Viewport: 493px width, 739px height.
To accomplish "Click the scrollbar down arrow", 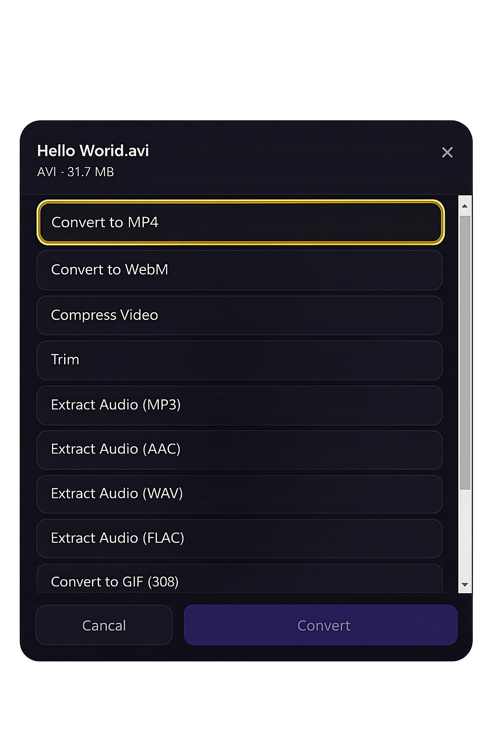I will [x=465, y=585].
